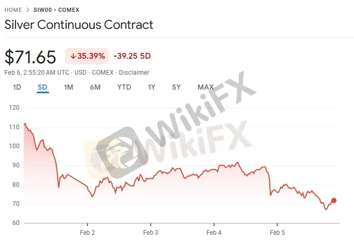Click the Silver Continuous Contract title

tap(79, 25)
